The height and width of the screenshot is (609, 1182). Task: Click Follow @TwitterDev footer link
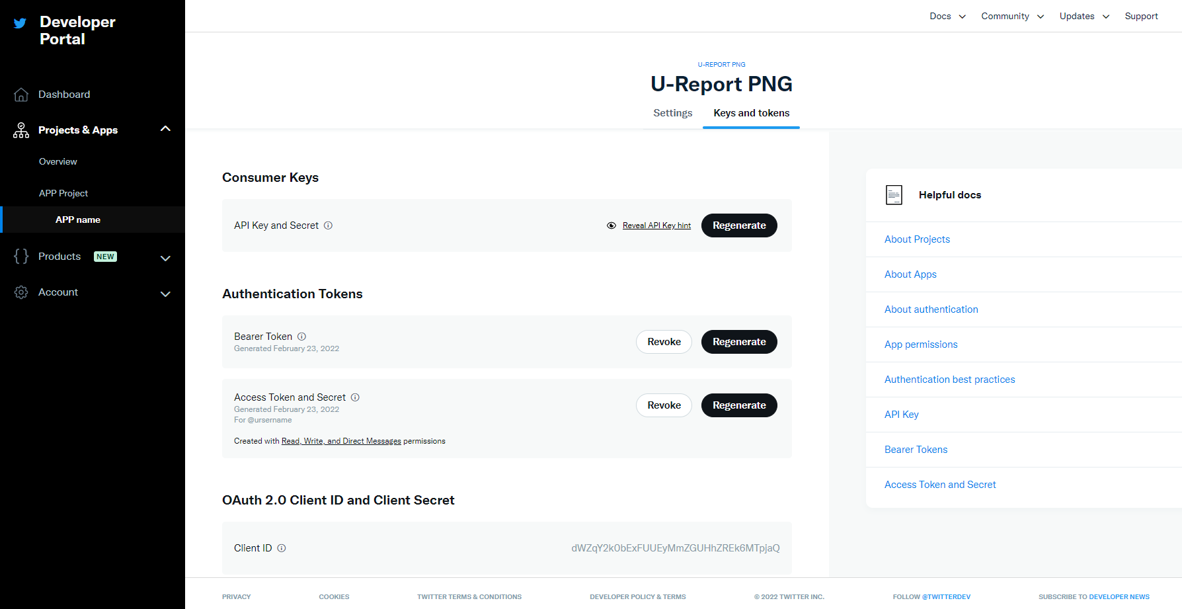point(931,597)
